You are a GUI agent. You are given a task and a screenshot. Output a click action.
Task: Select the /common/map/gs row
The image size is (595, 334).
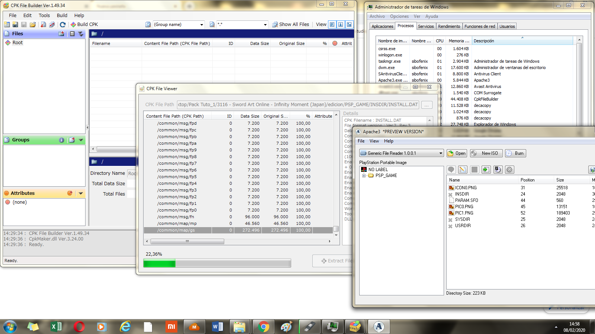click(x=238, y=230)
